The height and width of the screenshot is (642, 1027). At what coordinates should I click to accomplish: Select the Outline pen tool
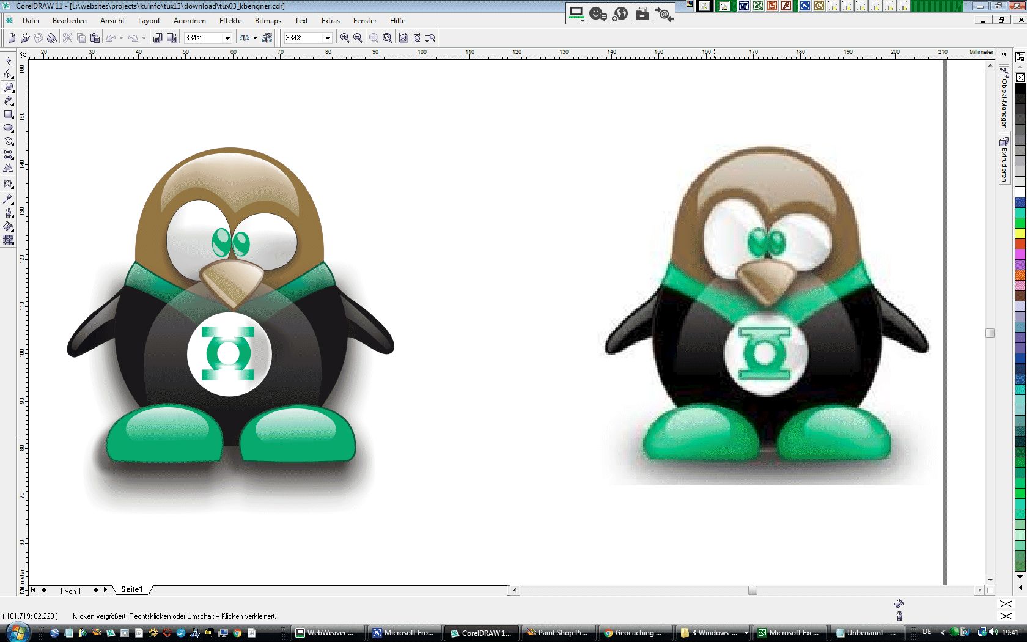point(8,213)
